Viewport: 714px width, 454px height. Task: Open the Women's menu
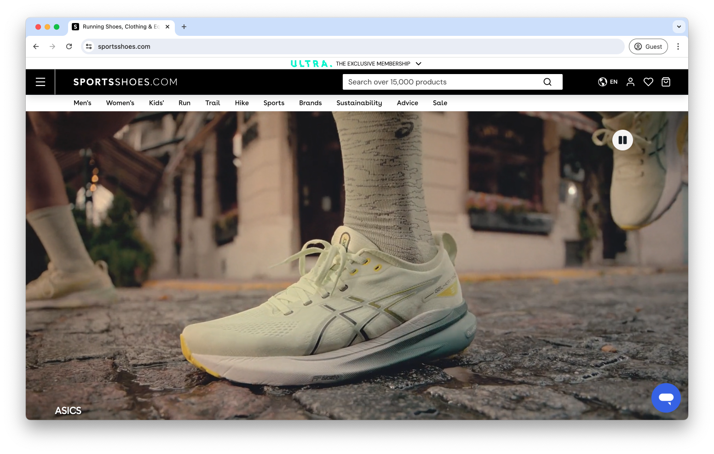coord(120,103)
